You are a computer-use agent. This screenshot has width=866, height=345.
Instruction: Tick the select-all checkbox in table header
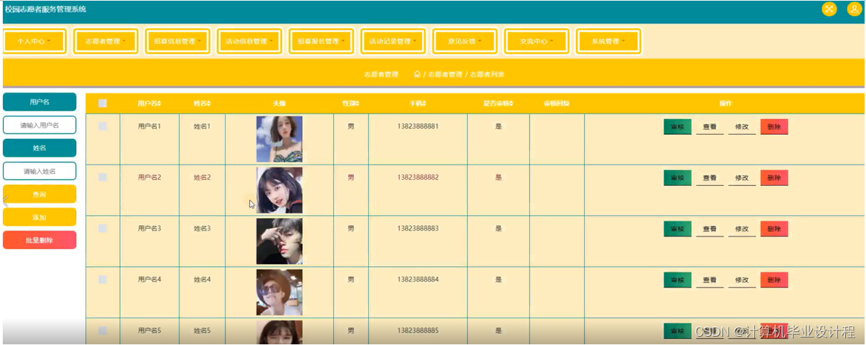(x=102, y=104)
